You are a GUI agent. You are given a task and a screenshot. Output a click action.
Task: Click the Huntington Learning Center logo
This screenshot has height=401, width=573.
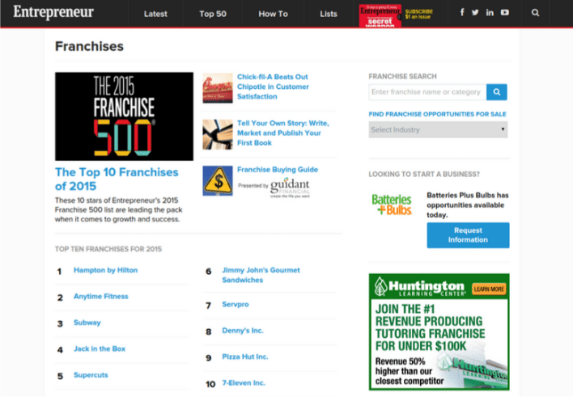(x=420, y=288)
